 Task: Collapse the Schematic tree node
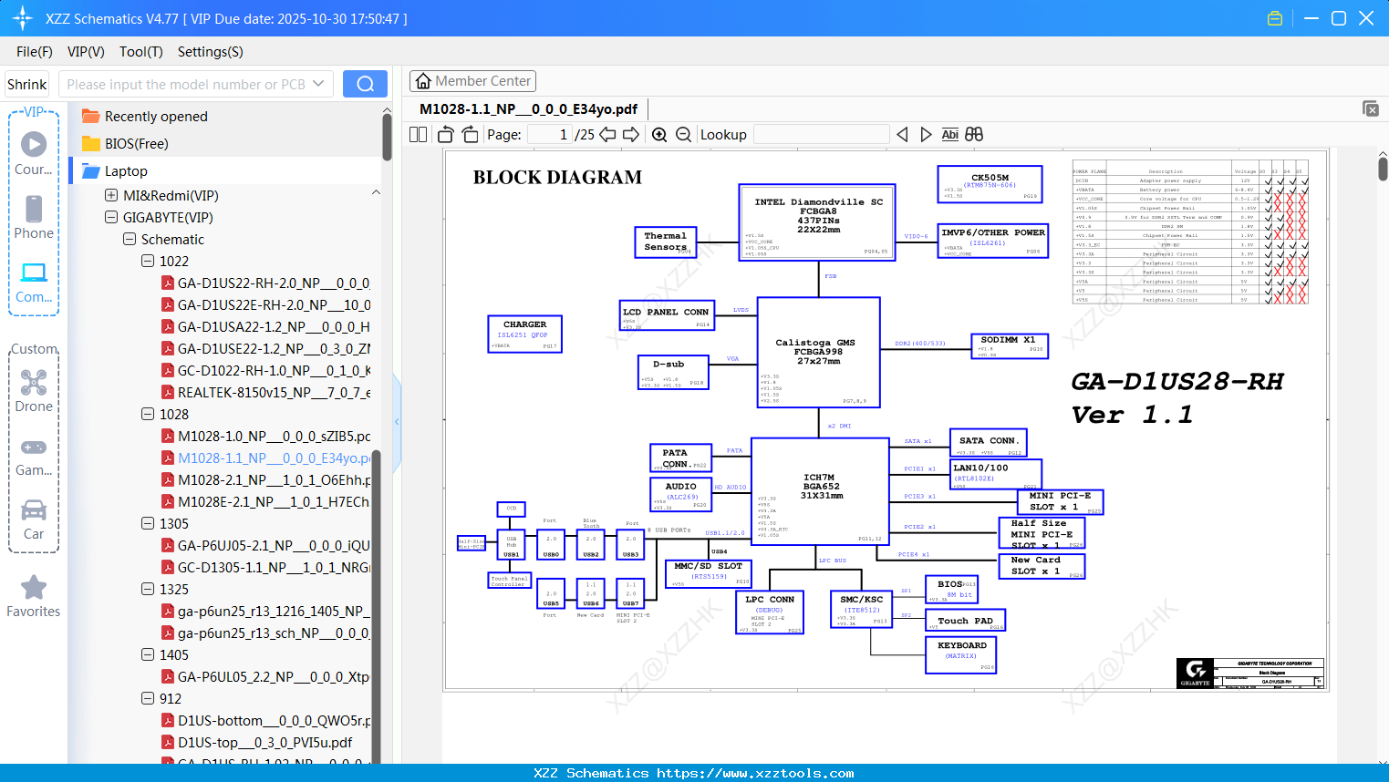[x=130, y=239]
